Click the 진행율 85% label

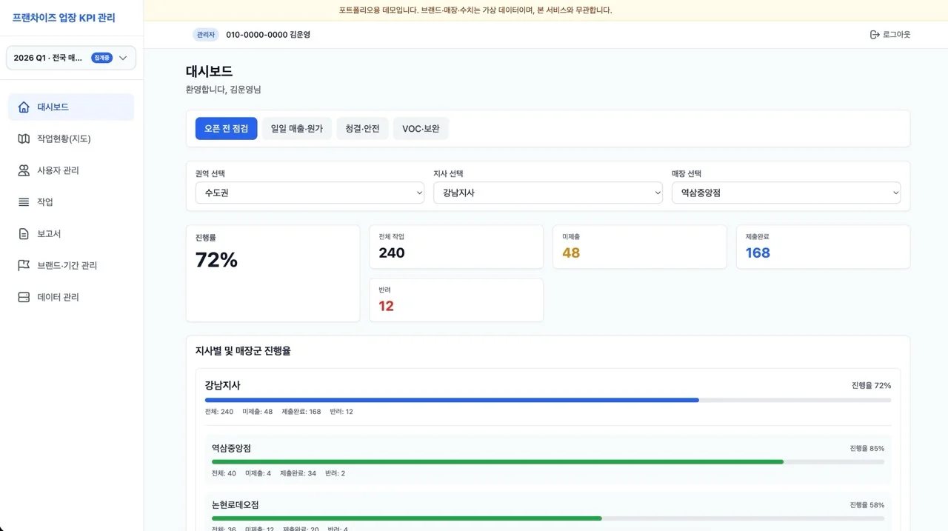867,448
